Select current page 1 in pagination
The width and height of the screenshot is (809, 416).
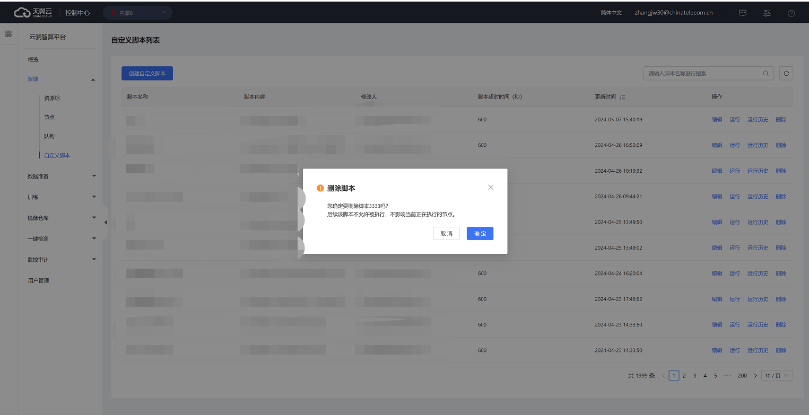coord(674,376)
